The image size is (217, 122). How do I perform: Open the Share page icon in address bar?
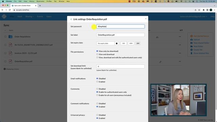195,10
